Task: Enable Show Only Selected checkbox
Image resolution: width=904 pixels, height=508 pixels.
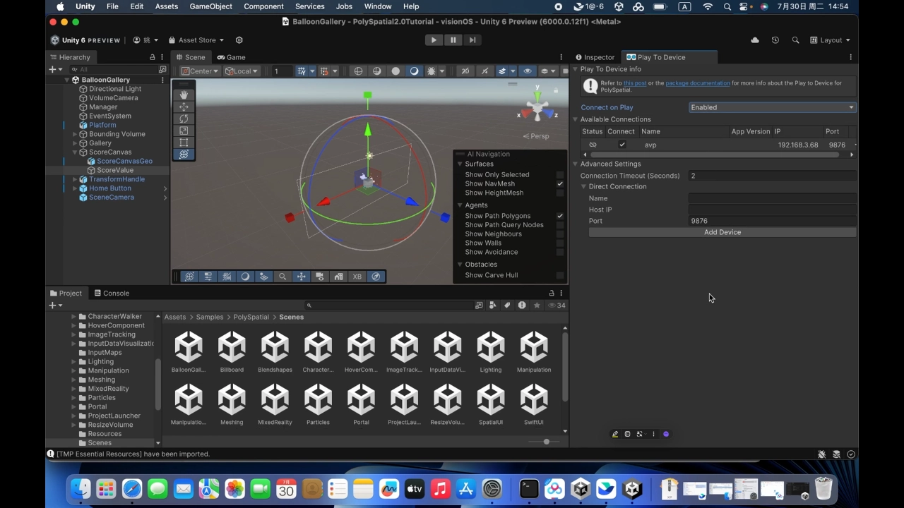Action: click(560, 175)
